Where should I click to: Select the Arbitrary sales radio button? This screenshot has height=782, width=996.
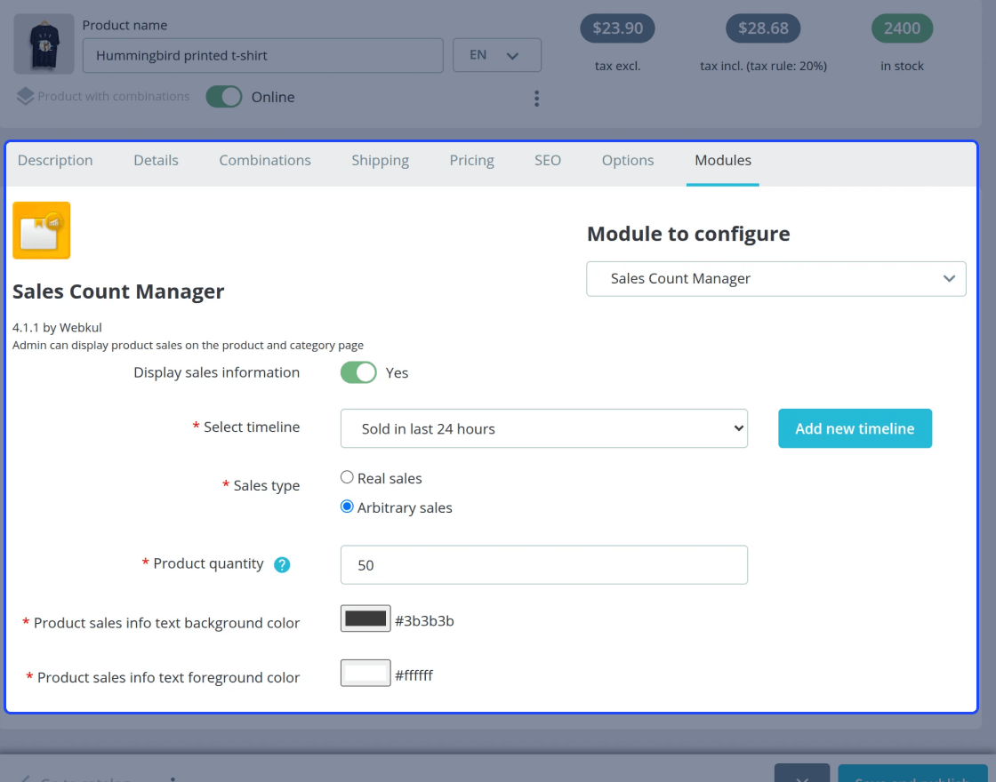pyautogui.click(x=347, y=507)
